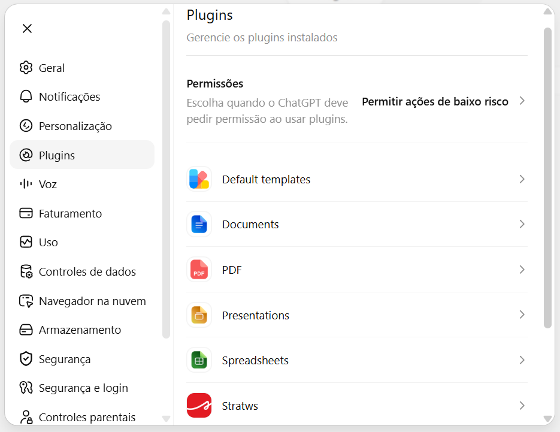Viewport: 560px width, 432px height.
Task: Expand the Default templates row chevron
Action: pos(522,179)
